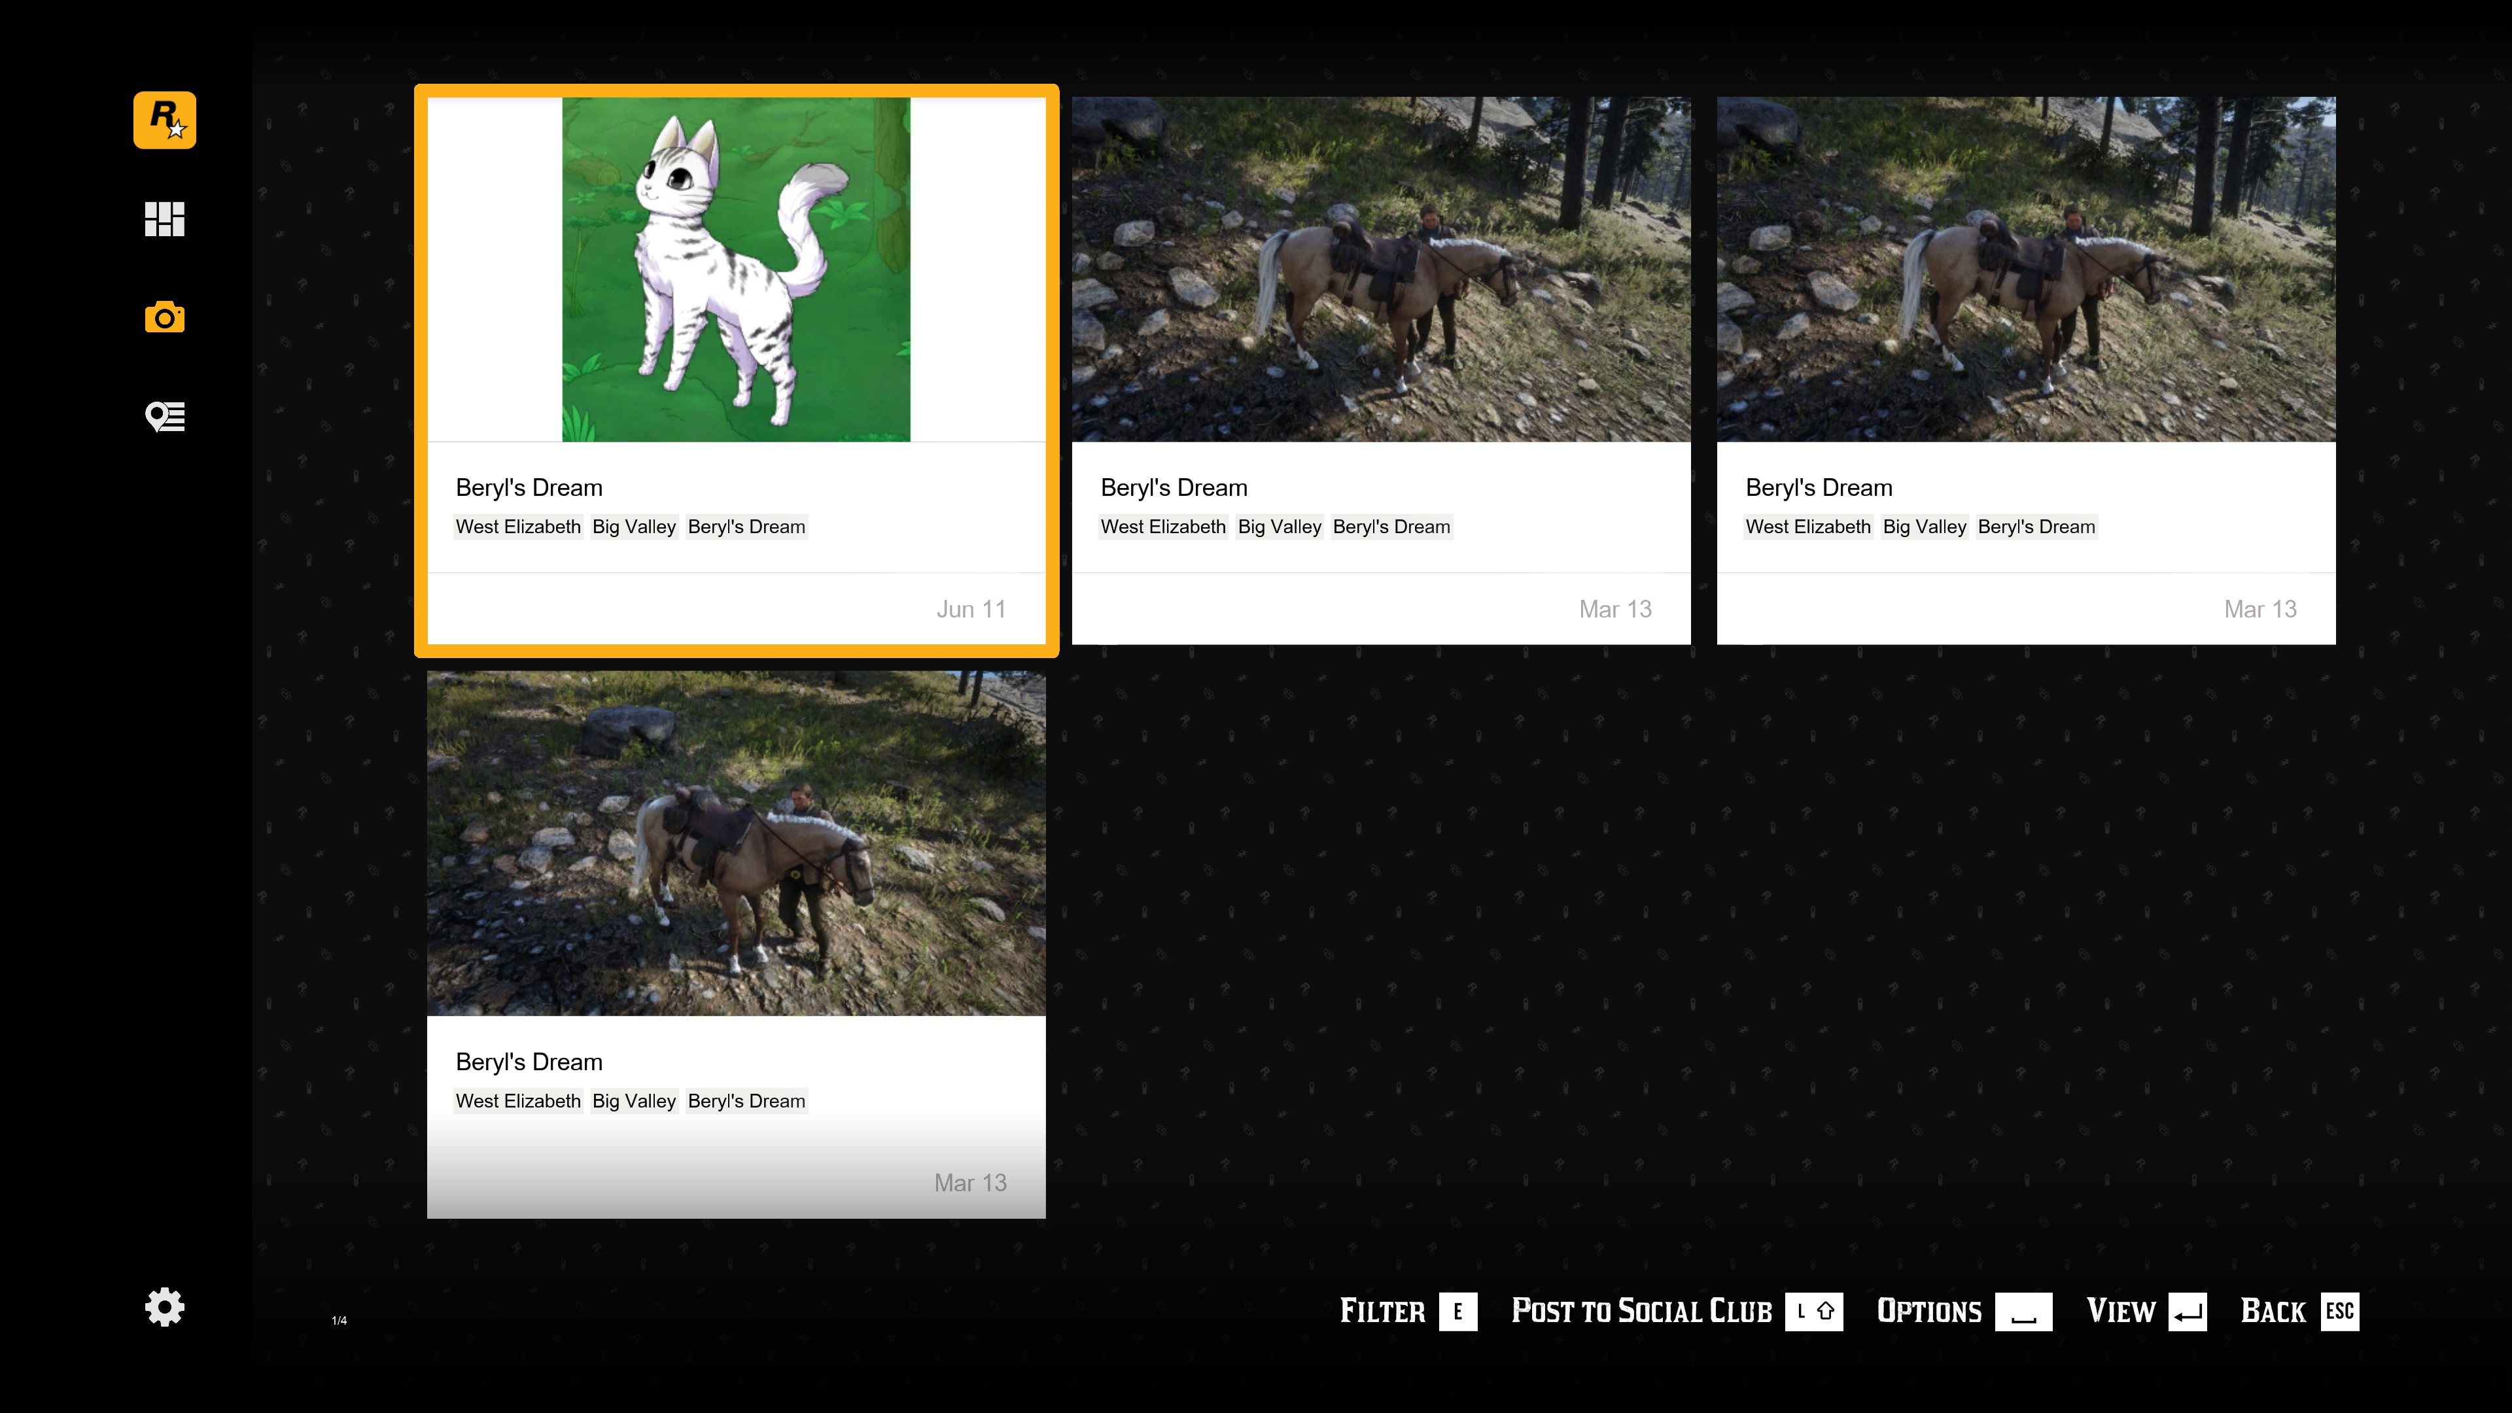Click the Rockstar Social Club logo icon
The width and height of the screenshot is (2512, 1413).
pyautogui.click(x=164, y=120)
